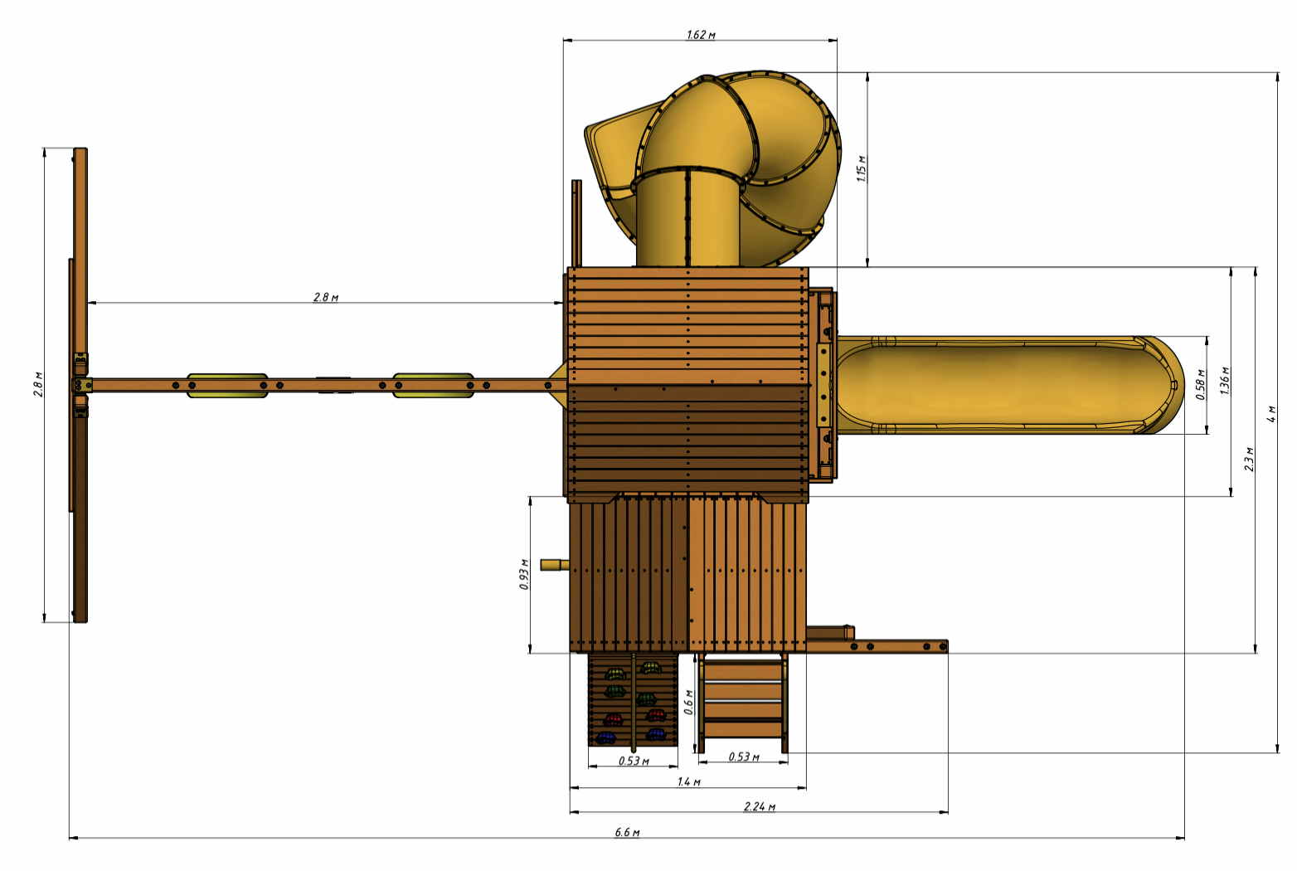This screenshot has height=871, width=1297.
Task: Click the 0.58 m slide width label
Action: (1200, 385)
